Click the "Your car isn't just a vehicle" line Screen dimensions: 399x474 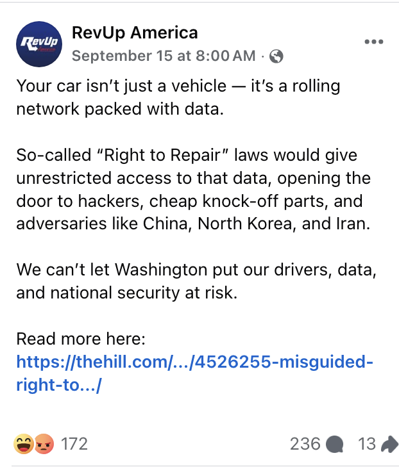tap(178, 86)
